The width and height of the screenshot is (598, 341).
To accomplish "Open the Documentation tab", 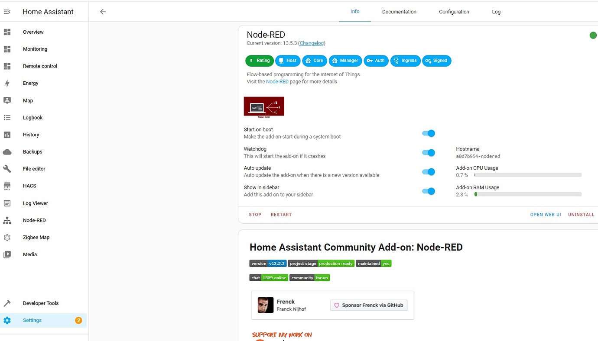I will pos(399,12).
